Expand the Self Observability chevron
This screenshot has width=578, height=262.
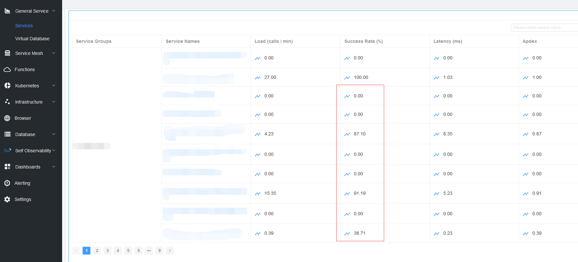tap(54, 150)
